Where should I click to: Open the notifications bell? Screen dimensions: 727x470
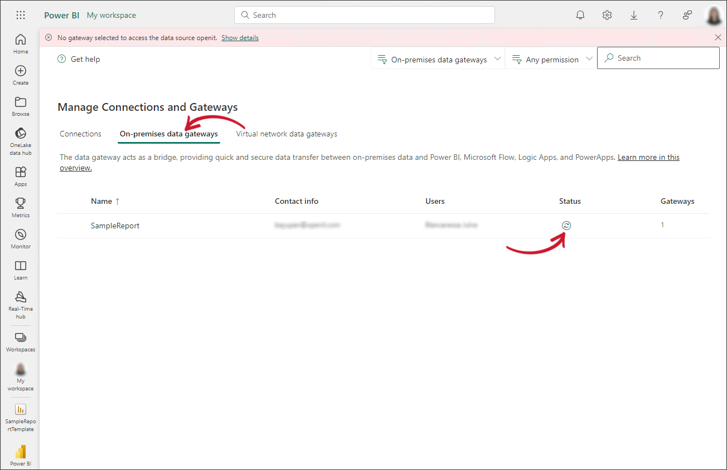click(x=580, y=15)
